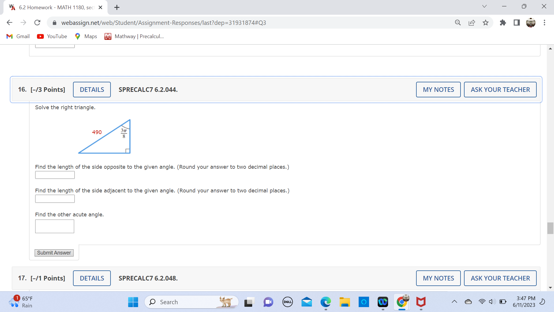Screen dimensions: 554x312
Task: Open the Chrome extensions puzzle icon
Action: tap(503, 23)
